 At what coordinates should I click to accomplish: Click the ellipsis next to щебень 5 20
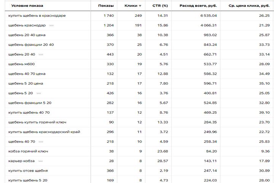(x=38, y=93)
